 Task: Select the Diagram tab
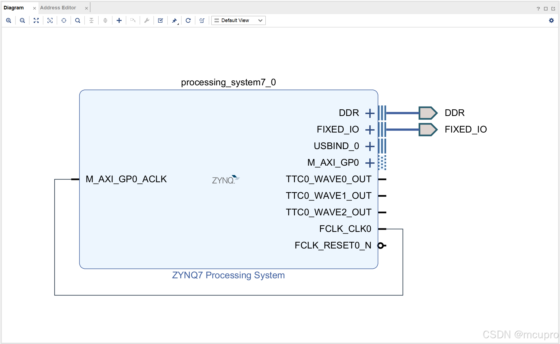pyautogui.click(x=14, y=8)
